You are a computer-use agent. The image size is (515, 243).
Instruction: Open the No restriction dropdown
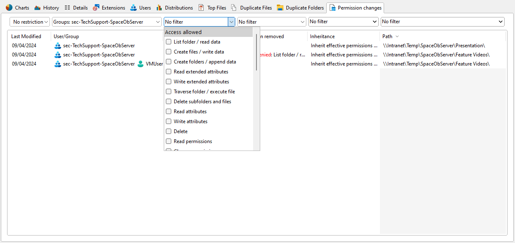point(30,22)
